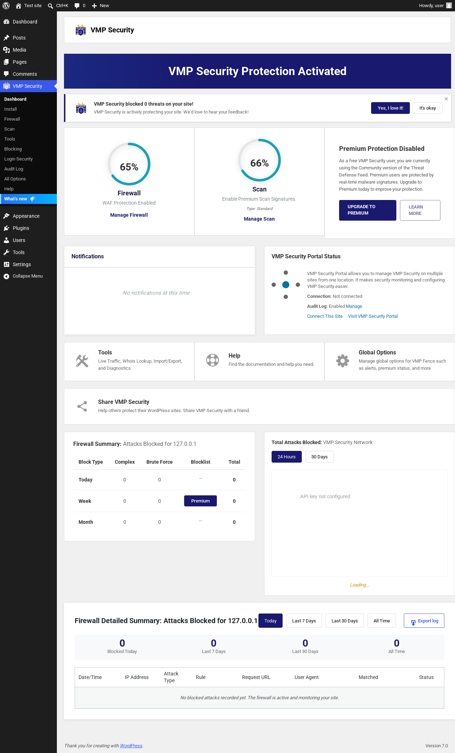Image resolution: width=455 pixels, height=753 pixels.
Task: Open Blocking in the VMP Security submenu
Action: click(x=13, y=149)
